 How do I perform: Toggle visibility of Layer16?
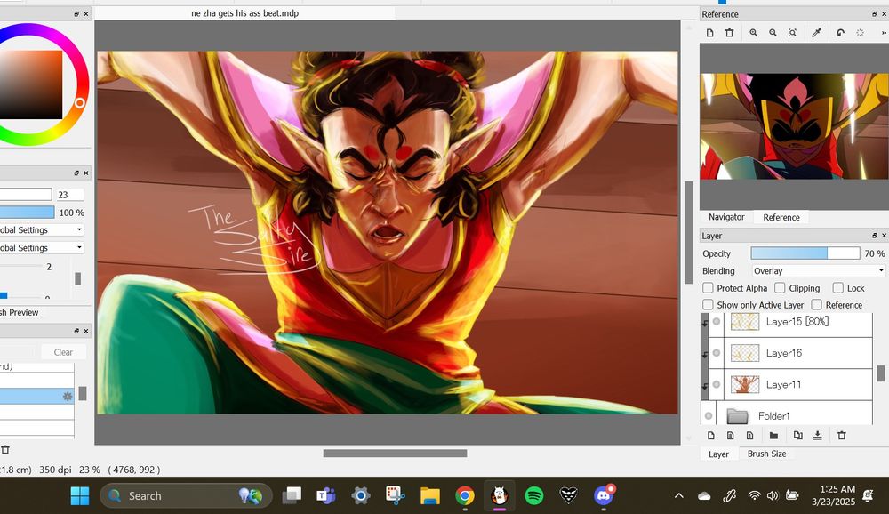coord(717,353)
